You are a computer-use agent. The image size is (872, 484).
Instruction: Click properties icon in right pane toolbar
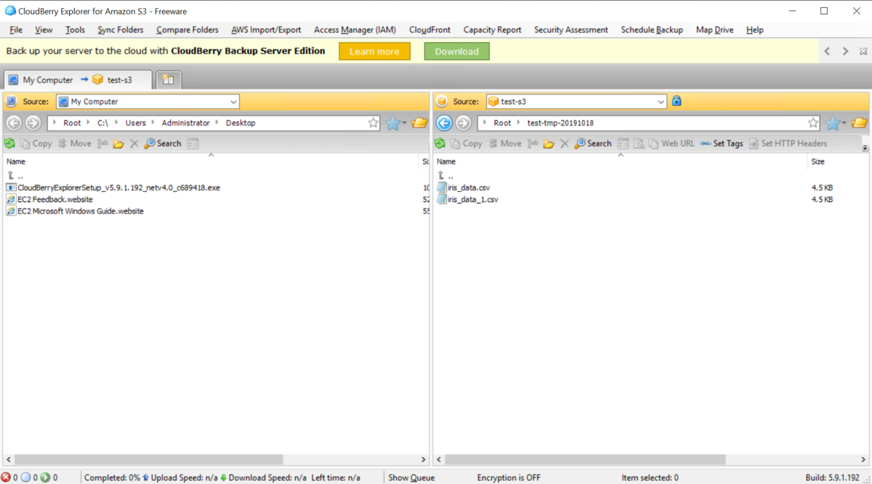623,144
